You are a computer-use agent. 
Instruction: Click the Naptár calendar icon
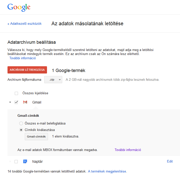[x=25, y=161]
